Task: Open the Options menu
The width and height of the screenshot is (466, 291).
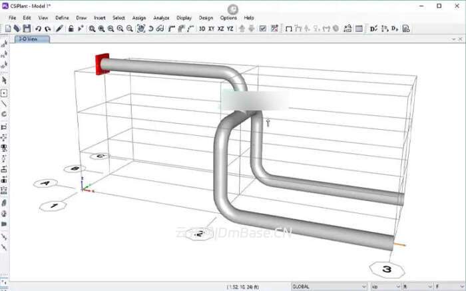Action: (x=228, y=18)
